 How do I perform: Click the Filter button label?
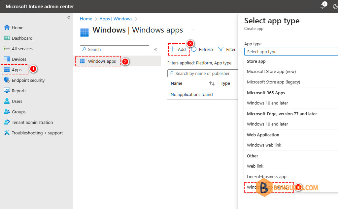[x=231, y=49]
